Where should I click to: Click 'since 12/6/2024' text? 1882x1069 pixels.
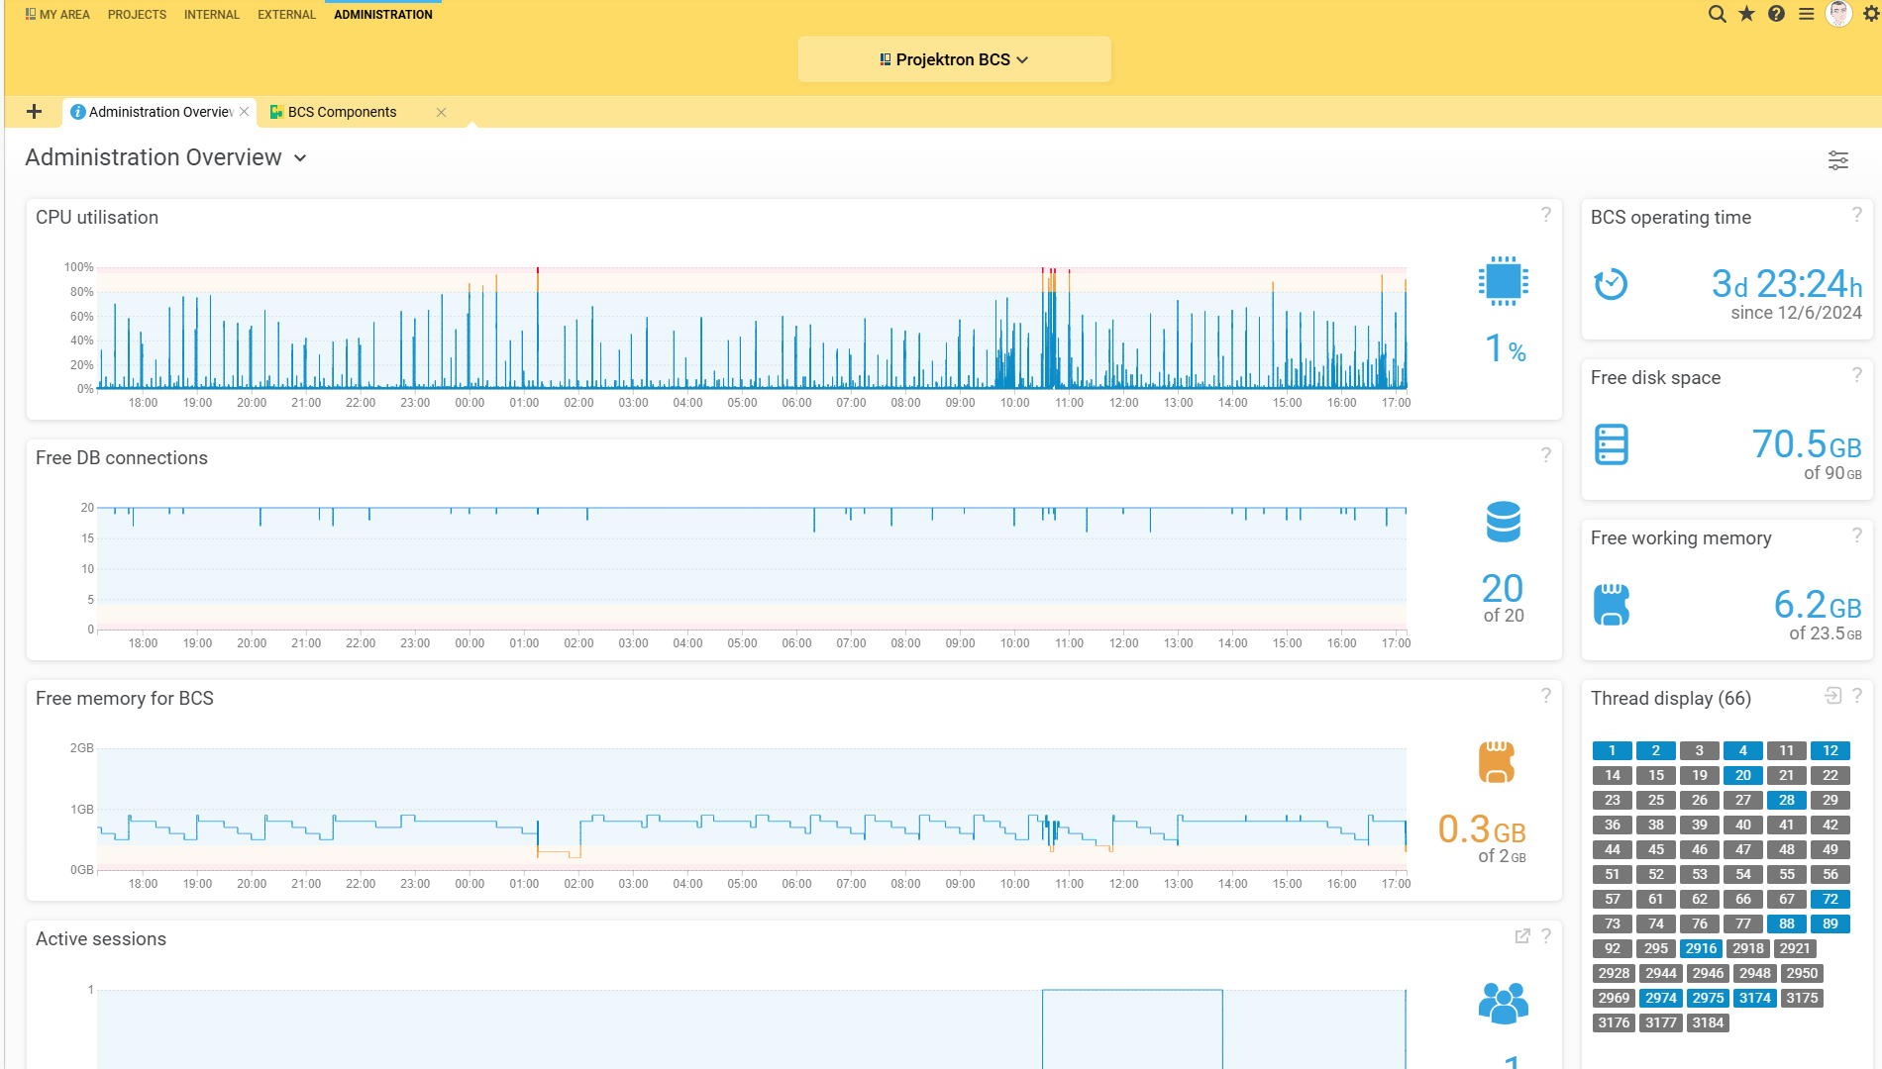[x=1797, y=313]
